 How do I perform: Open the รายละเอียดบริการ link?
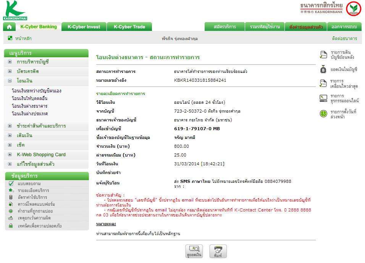33,190
